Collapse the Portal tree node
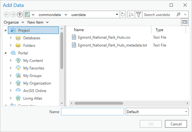 click(6, 53)
